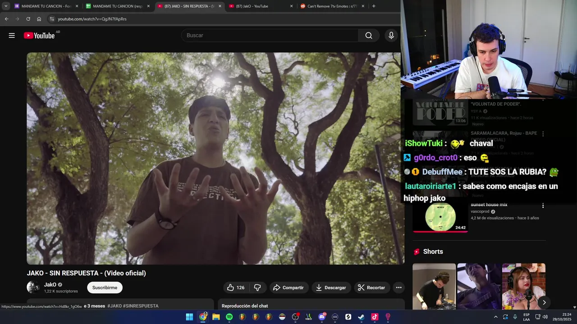Screen dimensions: 577x324
Task: Clip the video with Recortar
Action: pyautogui.click(x=371, y=288)
